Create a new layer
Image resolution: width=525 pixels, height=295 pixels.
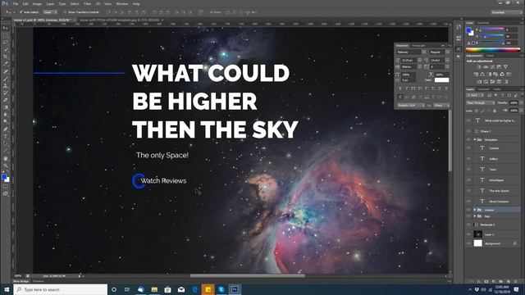point(509,282)
